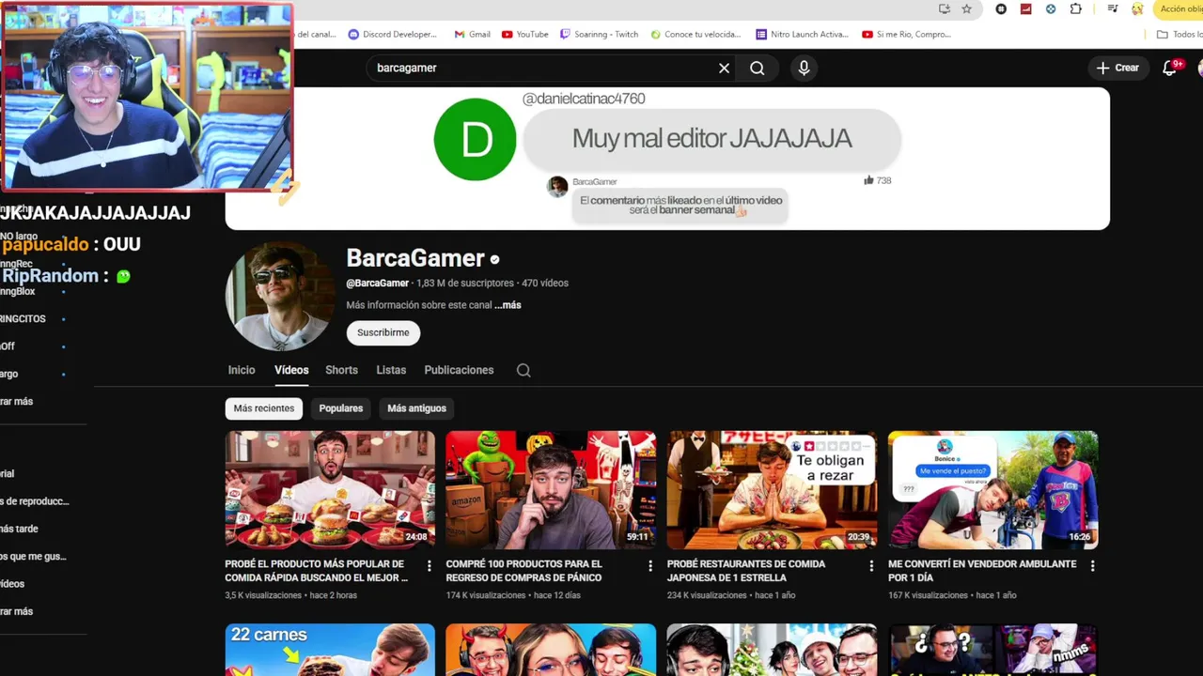Viewport: 1203px width, 676px height.
Task: Click title COMPRÉ 100 PRODUCTOS PARA EL REGRESO
Action: 523,571
